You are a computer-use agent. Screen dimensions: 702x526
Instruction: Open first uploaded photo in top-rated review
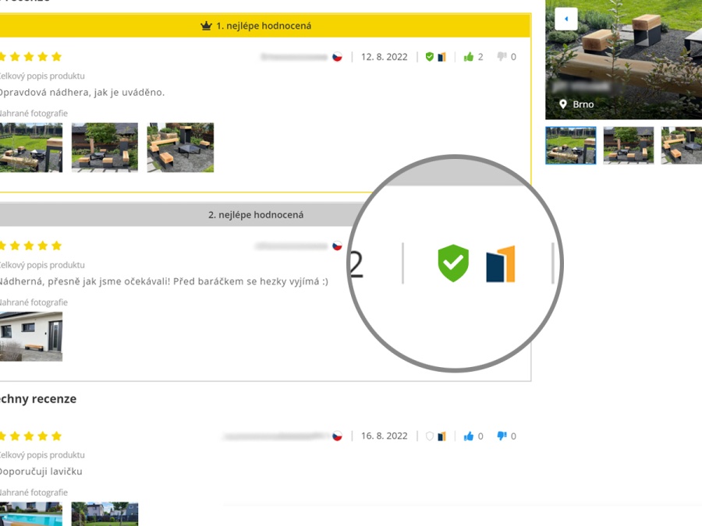coord(30,147)
